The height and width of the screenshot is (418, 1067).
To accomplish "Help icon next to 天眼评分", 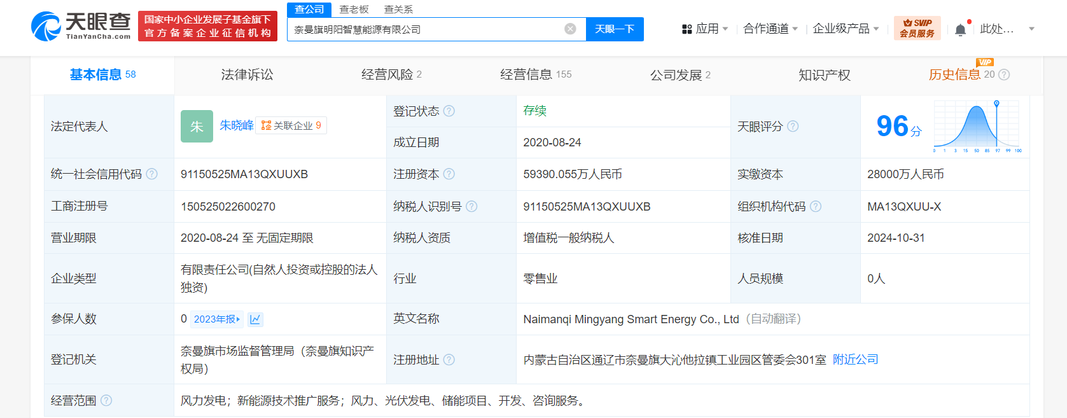I will [793, 126].
